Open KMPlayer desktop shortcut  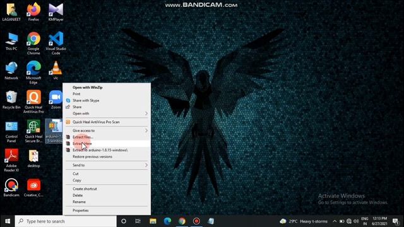56,12
